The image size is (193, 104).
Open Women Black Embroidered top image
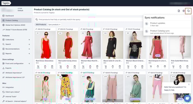135,45
